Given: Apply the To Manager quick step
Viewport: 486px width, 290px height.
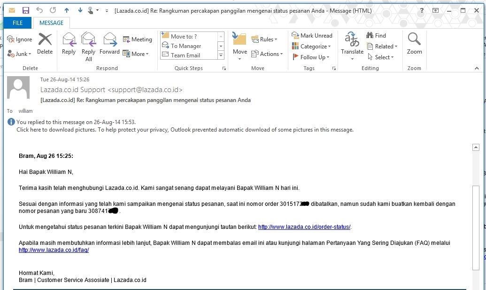Looking at the screenshot, I should point(189,46).
